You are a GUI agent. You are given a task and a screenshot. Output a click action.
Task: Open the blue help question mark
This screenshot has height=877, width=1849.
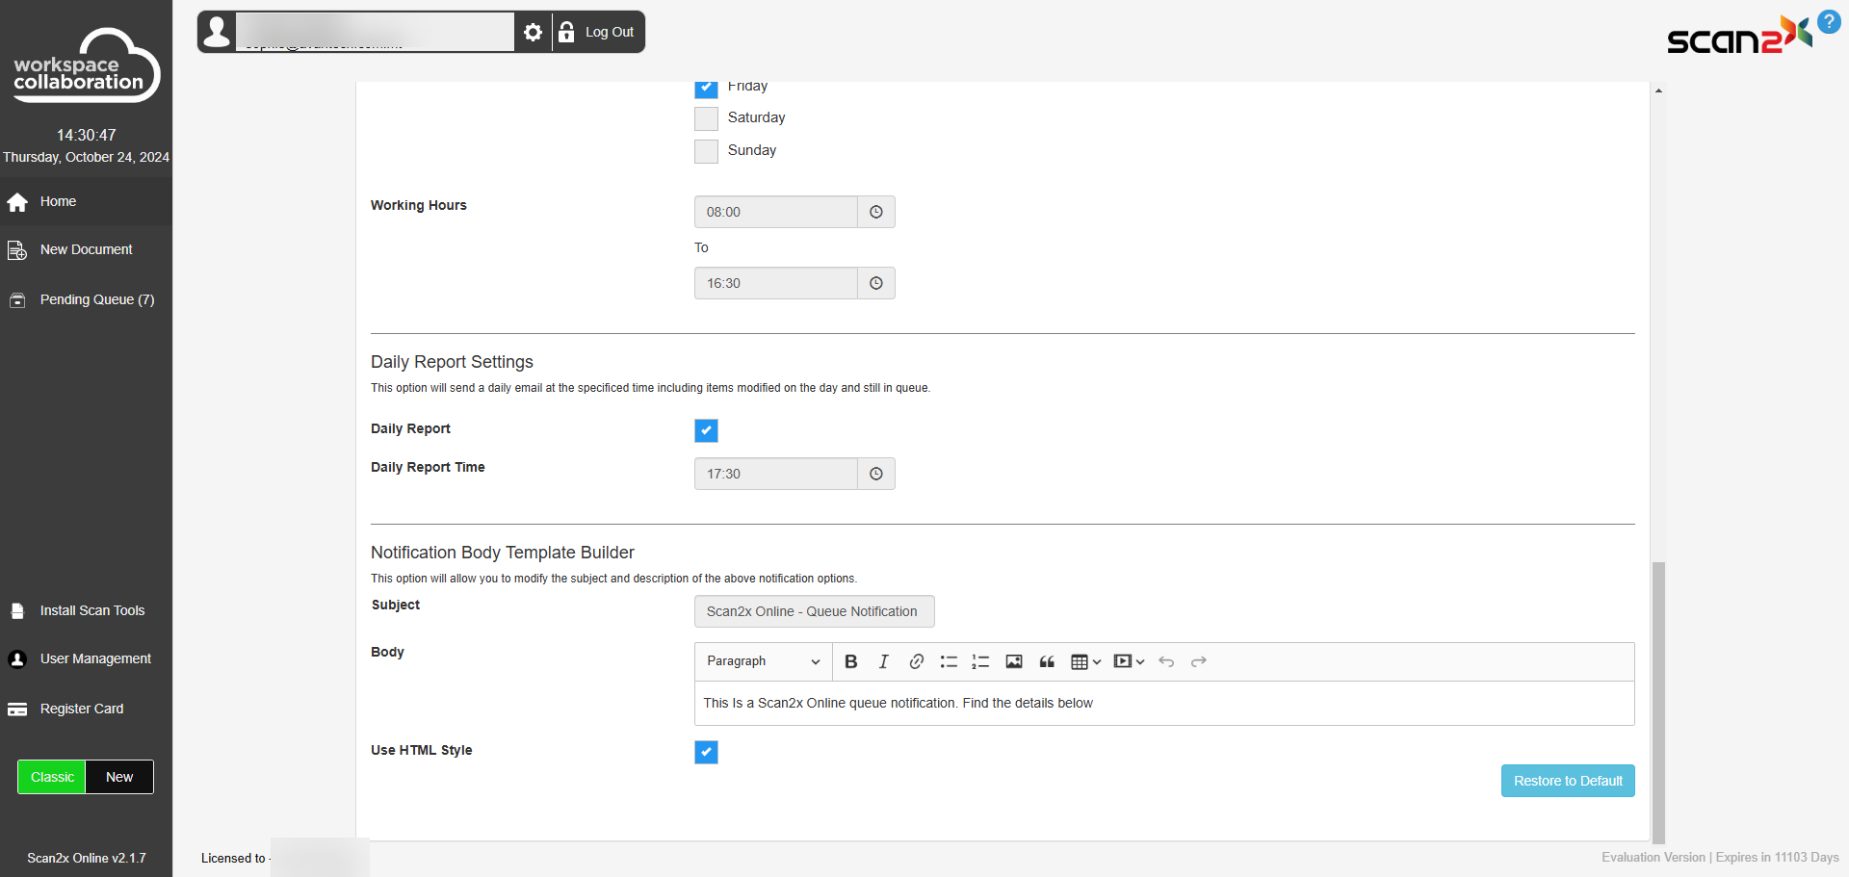click(1828, 21)
